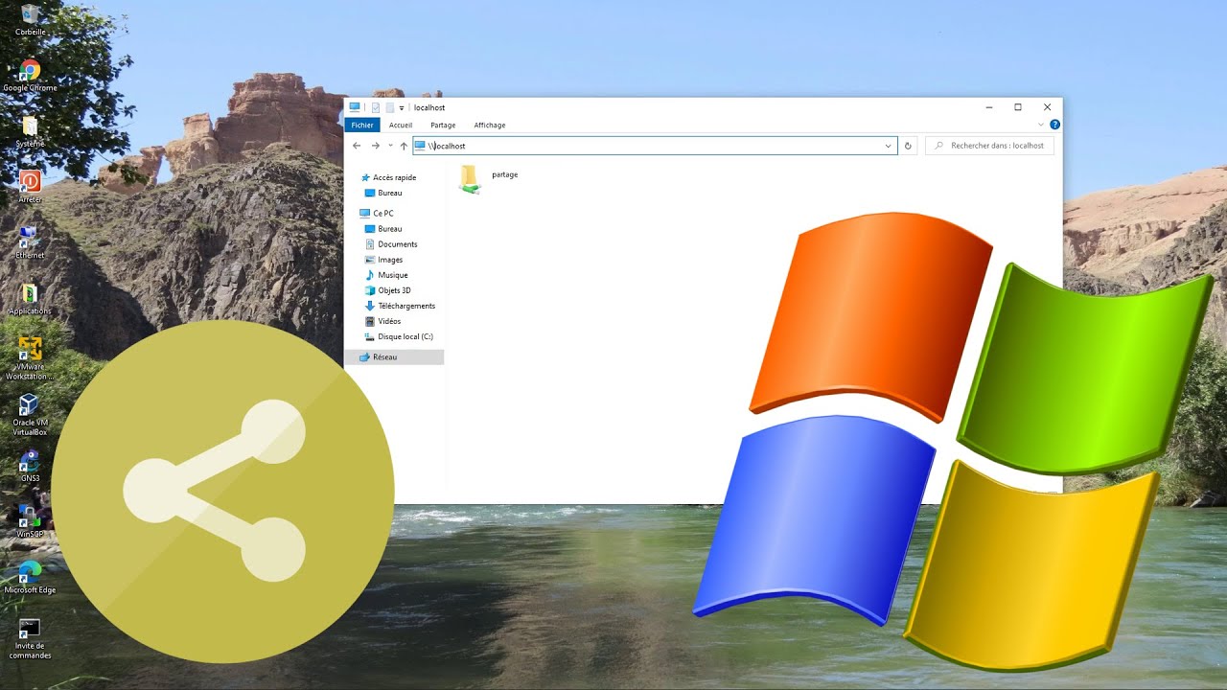Open the Applications desktop folder
Screen dimensions: 1227x690
point(30,298)
